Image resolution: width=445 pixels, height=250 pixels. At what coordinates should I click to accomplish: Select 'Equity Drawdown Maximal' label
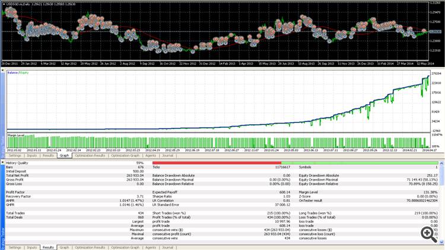click(x=318, y=180)
